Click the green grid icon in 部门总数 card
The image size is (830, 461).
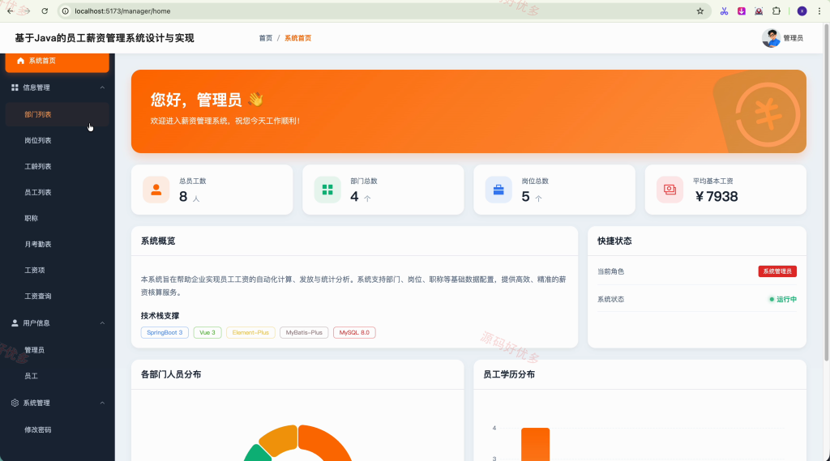(327, 190)
